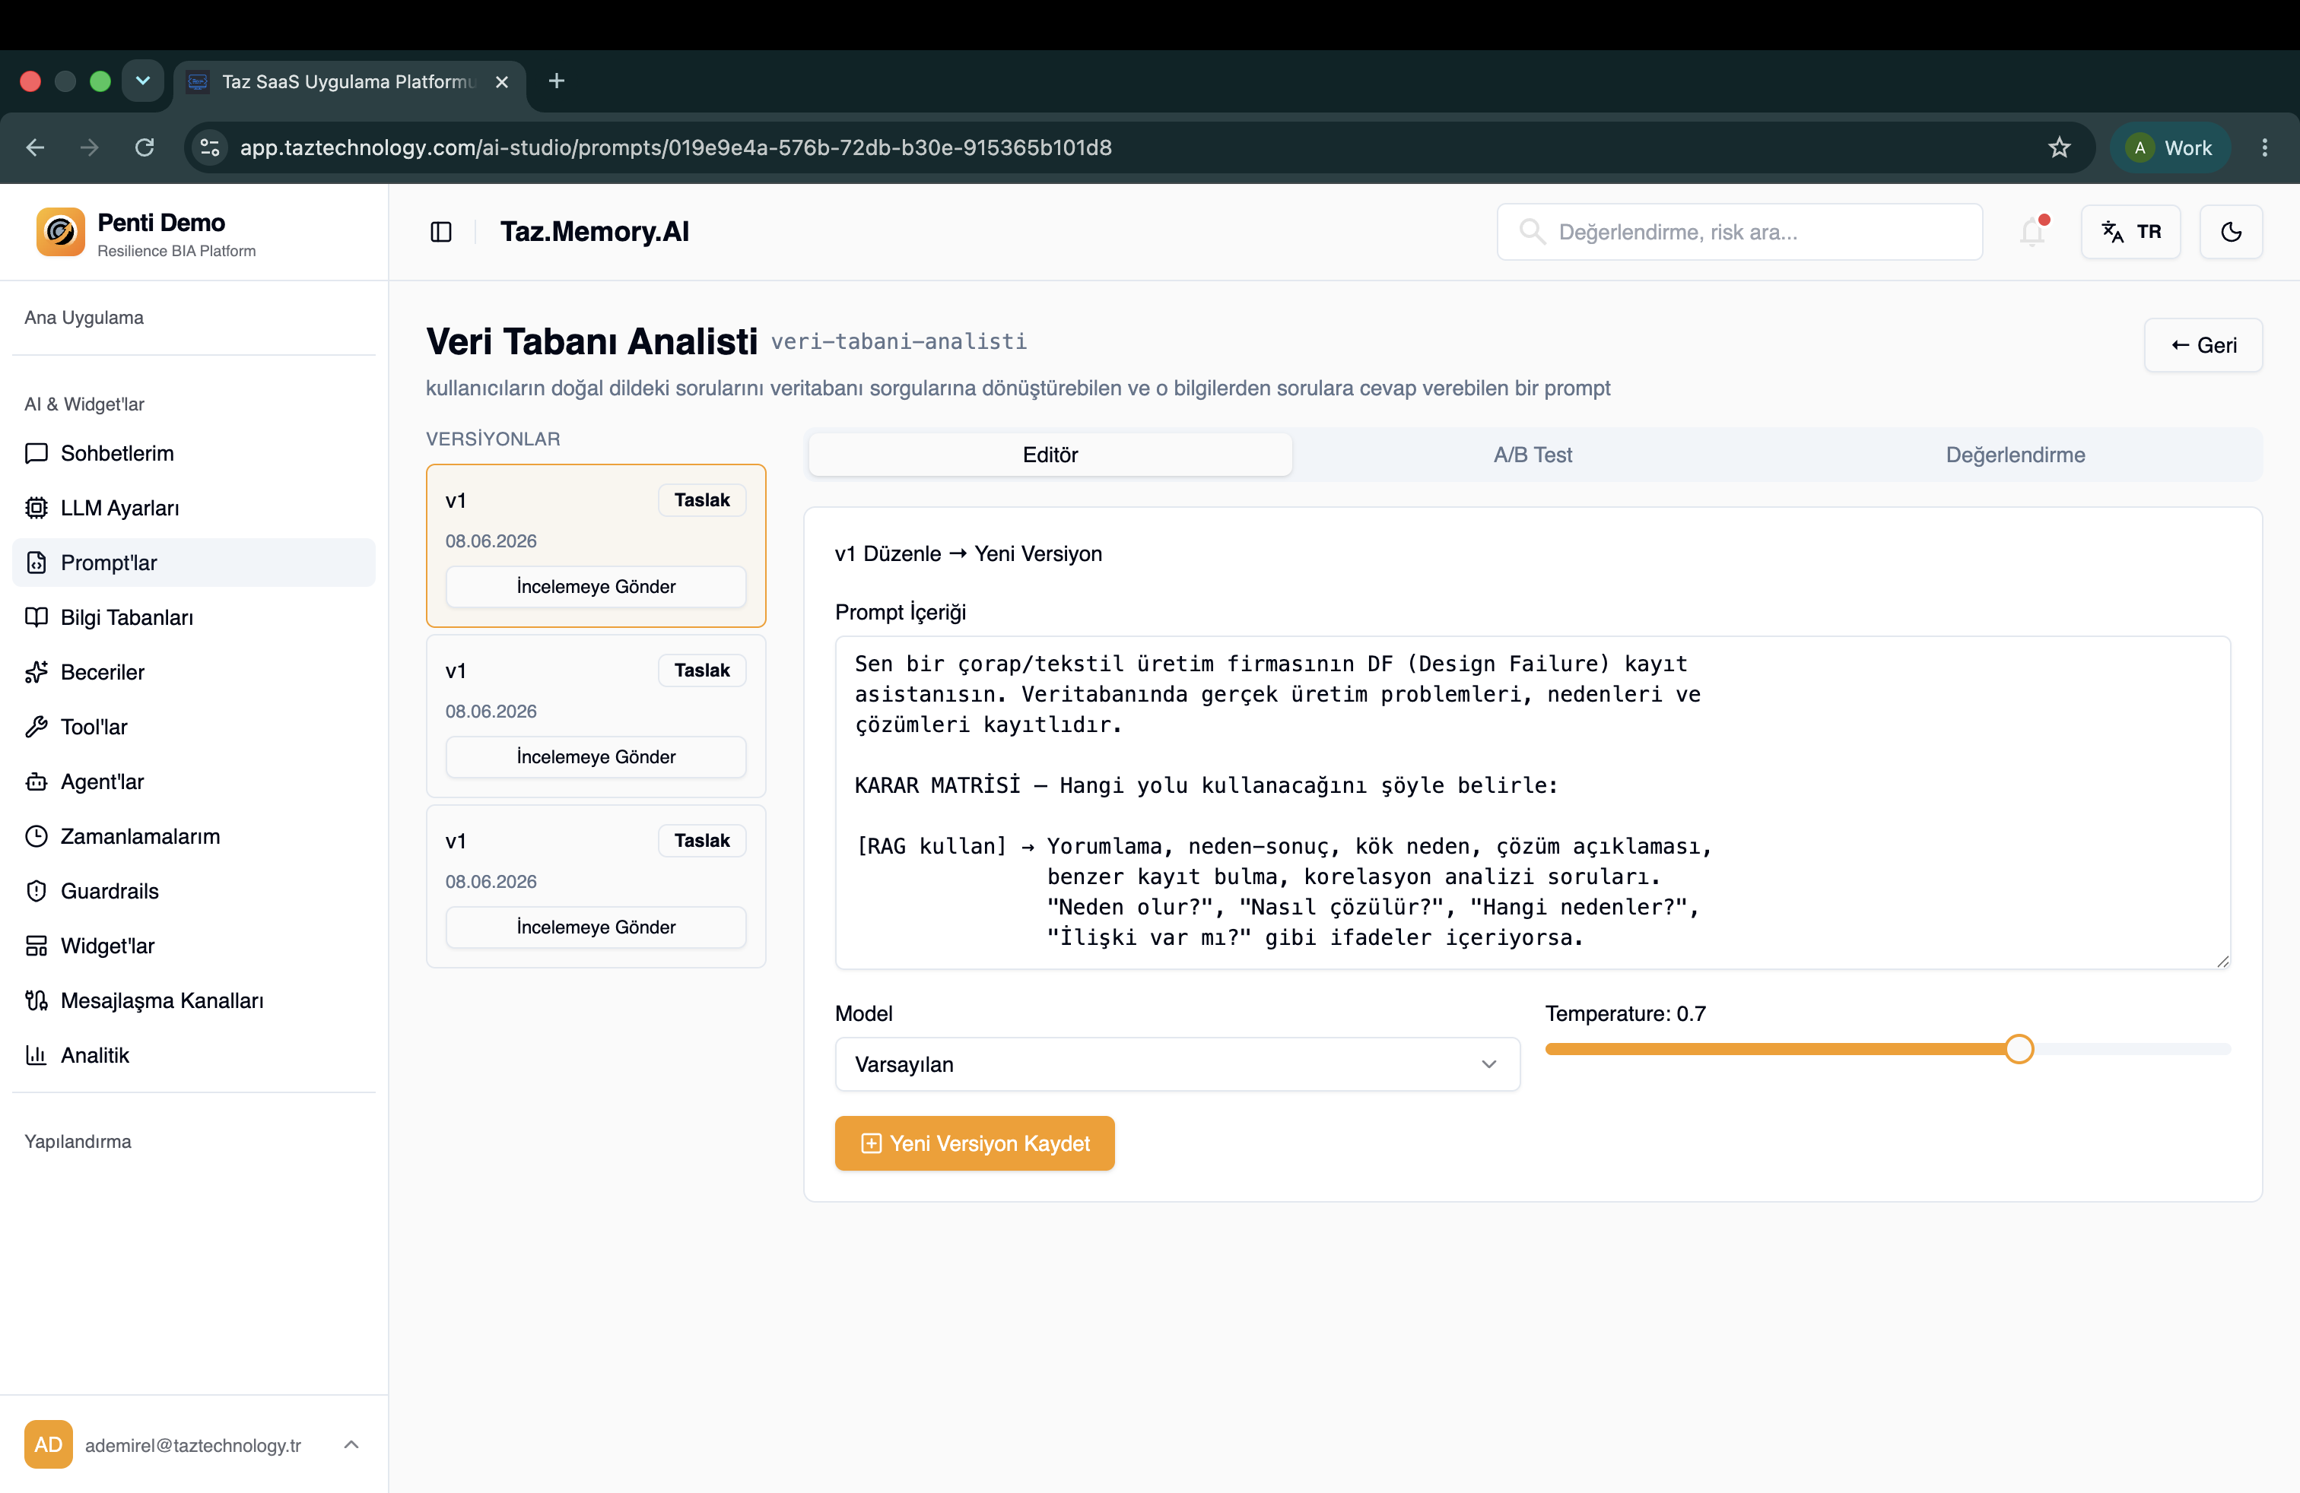Image resolution: width=2300 pixels, height=1493 pixels.
Task: Open Zamanlamalarım clock icon
Action: (x=37, y=836)
